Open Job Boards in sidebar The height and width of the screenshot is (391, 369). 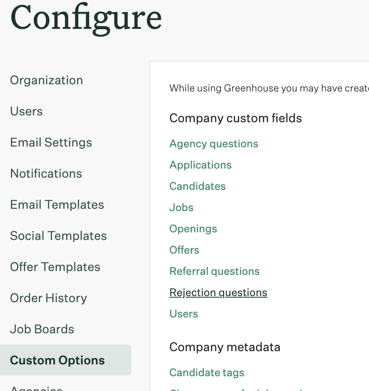(x=42, y=329)
